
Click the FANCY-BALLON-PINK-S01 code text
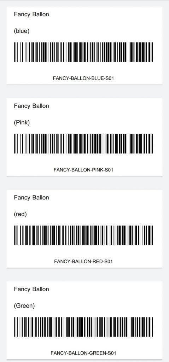(x=83, y=170)
